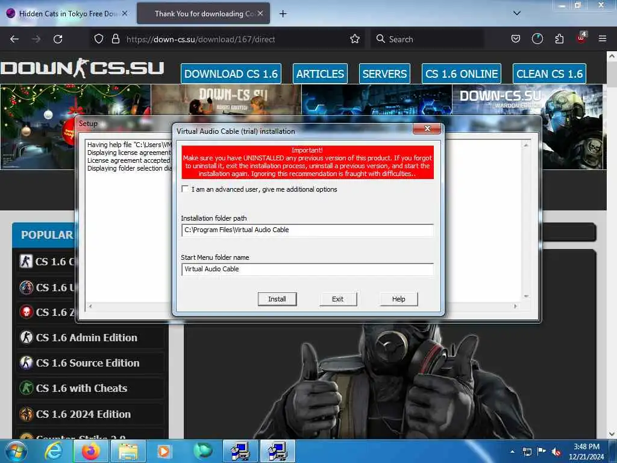The width and height of the screenshot is (617, 463).
Task: Open the circular profile icon in toolbar
Action: (x=537, y=39)
